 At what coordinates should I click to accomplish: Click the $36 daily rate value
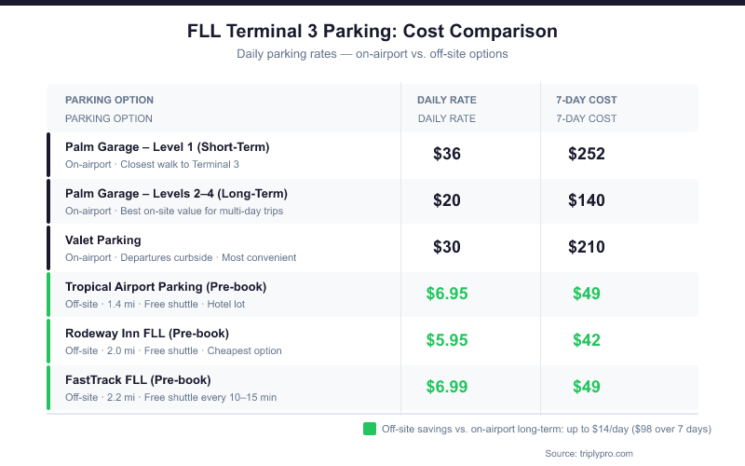coord(447,154)
